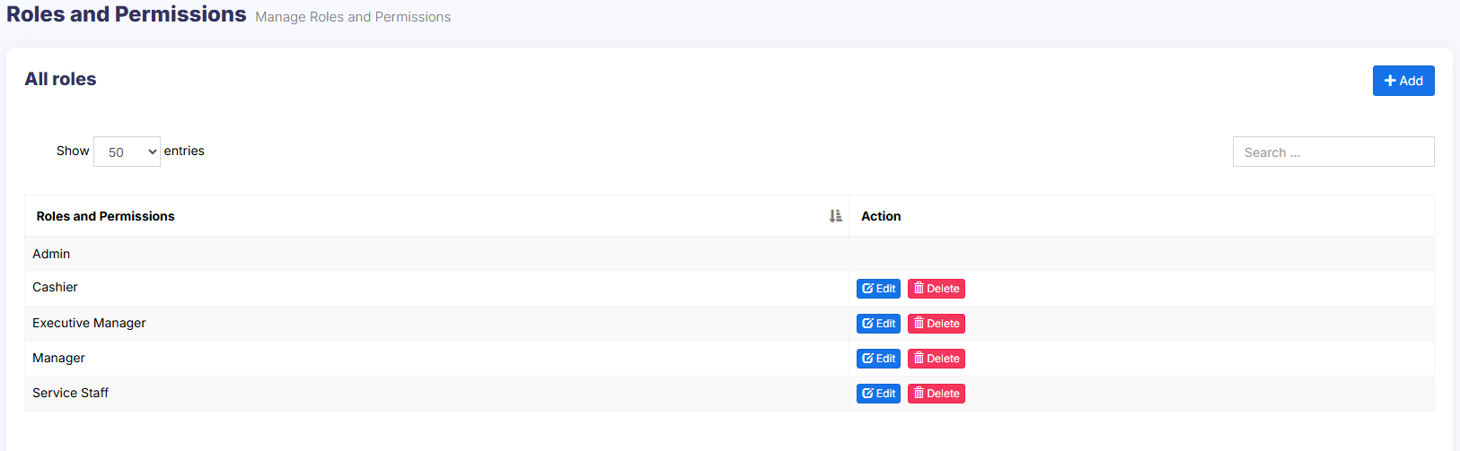Edit the Service Staff role
Viewport: 1460px width, 451px height.
(x=878, y=394)
